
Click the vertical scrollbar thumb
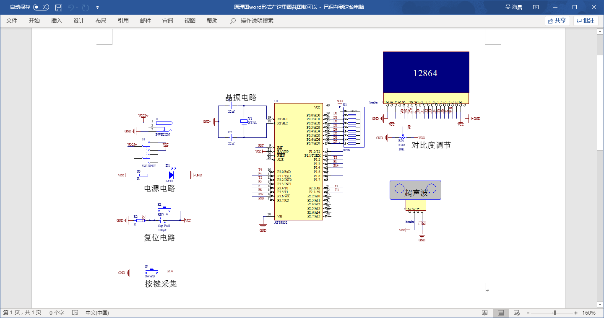point(600,103)
